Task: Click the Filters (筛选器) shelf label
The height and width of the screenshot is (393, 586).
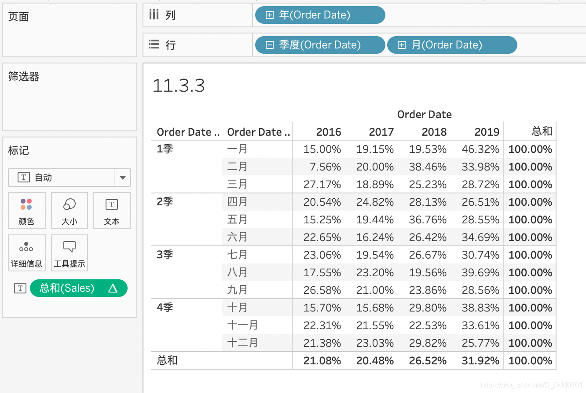Action: (x=24, y=76)
